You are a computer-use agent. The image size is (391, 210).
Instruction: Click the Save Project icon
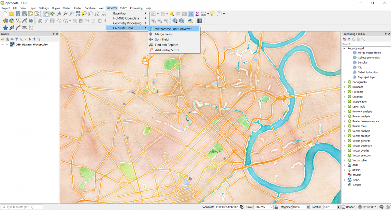coord(18,14)
